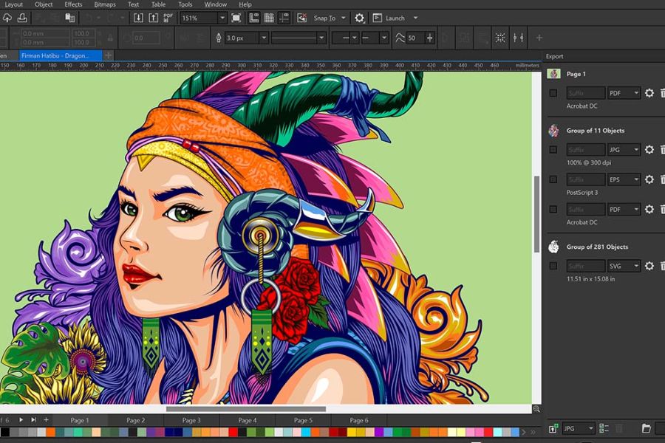Image resolution: width=665 pixels, height=443 pixels.
Task: Click the add new export item icon in the panel footer
Action: pos(553,428)
